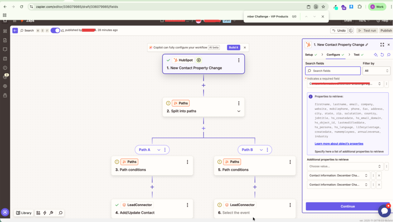
Task: Click the wrench tool icon in bottom toolbar
Action: point(51,213)
